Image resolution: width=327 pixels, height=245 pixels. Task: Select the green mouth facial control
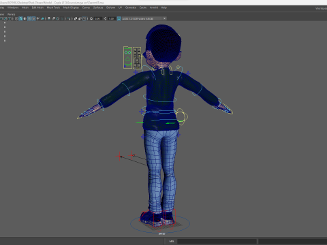click(128, 65)
